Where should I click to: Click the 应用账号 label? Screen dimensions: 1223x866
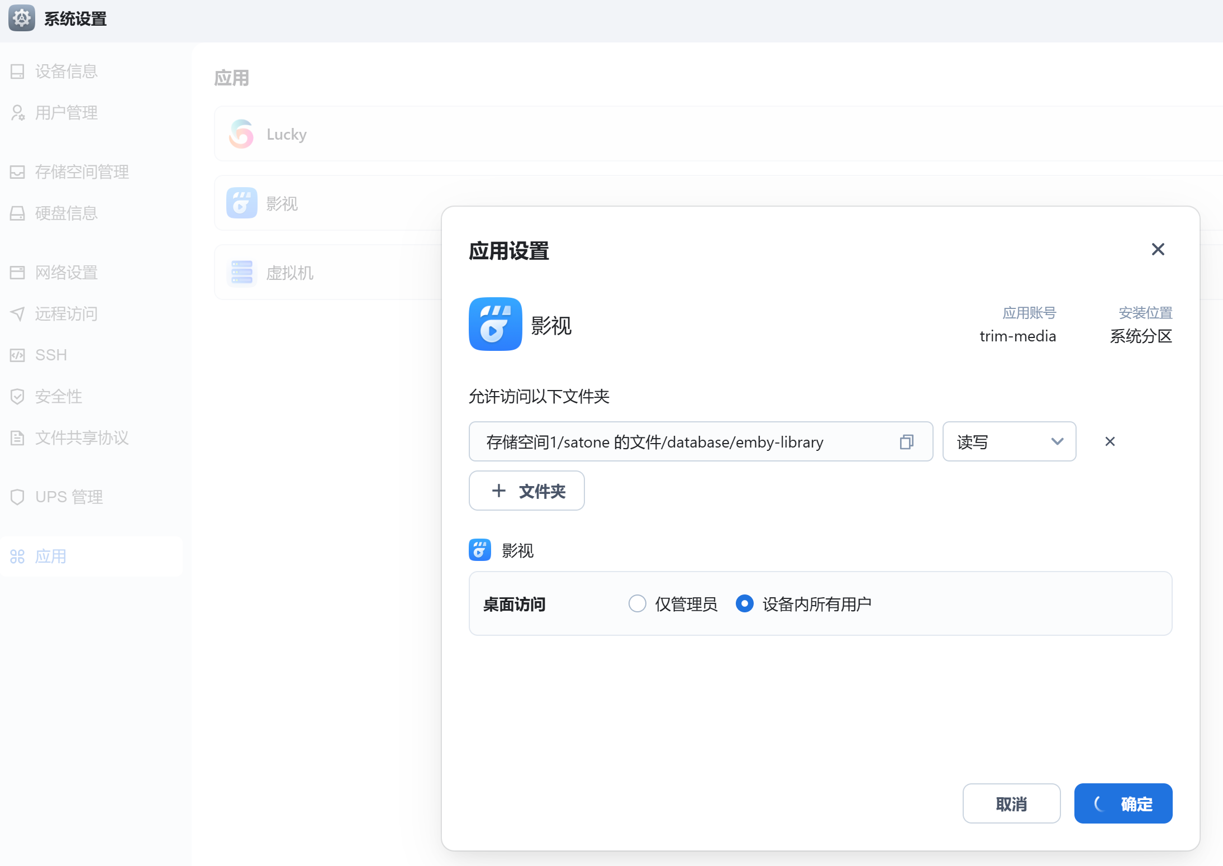(x=1029, y=313)
